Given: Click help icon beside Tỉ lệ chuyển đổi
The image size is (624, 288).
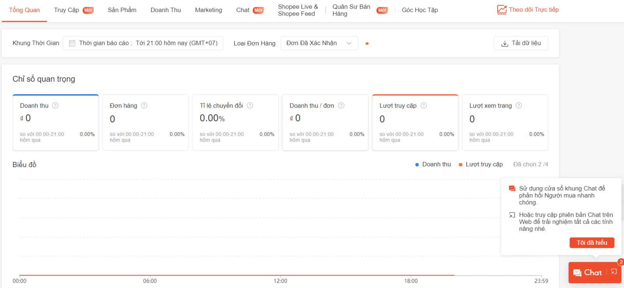Looking at the screenshot, I should 250,105.
